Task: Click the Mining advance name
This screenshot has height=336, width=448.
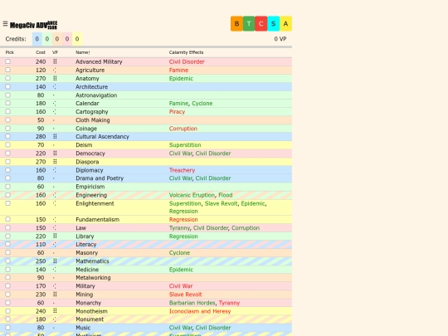Action: click(x=85, y=295)
